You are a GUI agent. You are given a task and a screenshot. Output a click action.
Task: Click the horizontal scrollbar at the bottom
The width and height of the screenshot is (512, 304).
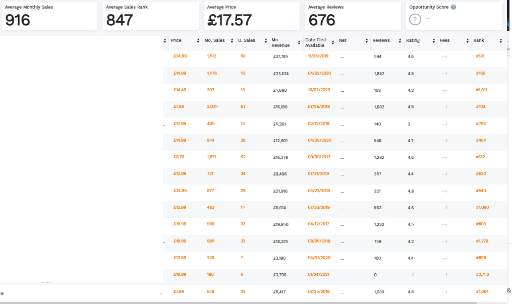[239, 302]
